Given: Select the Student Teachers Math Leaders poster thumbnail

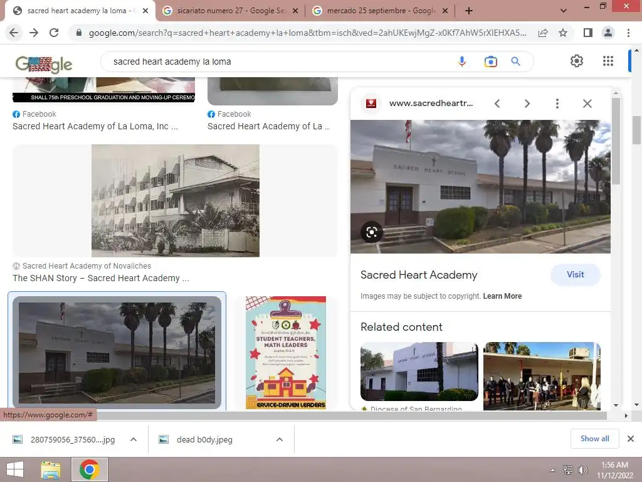Looking at the screenshot, I should (x=286, y=353).
